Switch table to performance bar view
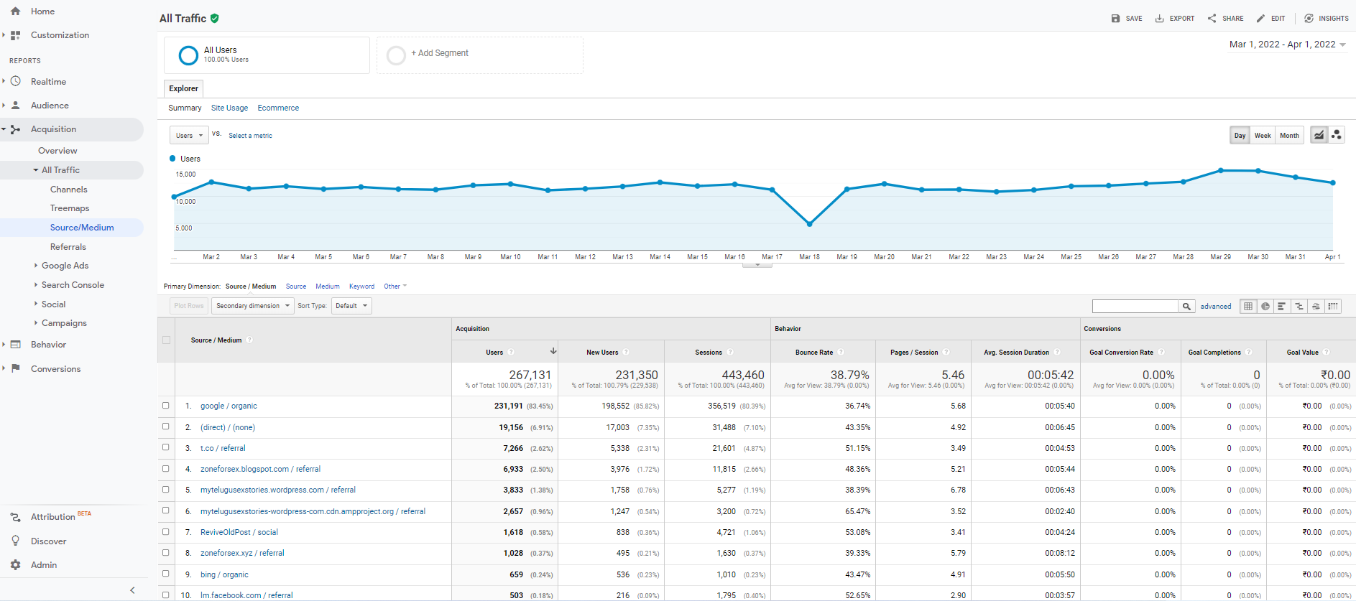 pos(1282,307)
